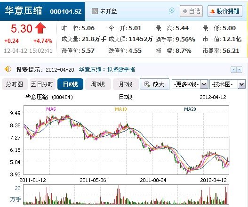Screen dimensions: 248x207
Task: Switch to the 五日分时 tab
Action: [42, 84]
